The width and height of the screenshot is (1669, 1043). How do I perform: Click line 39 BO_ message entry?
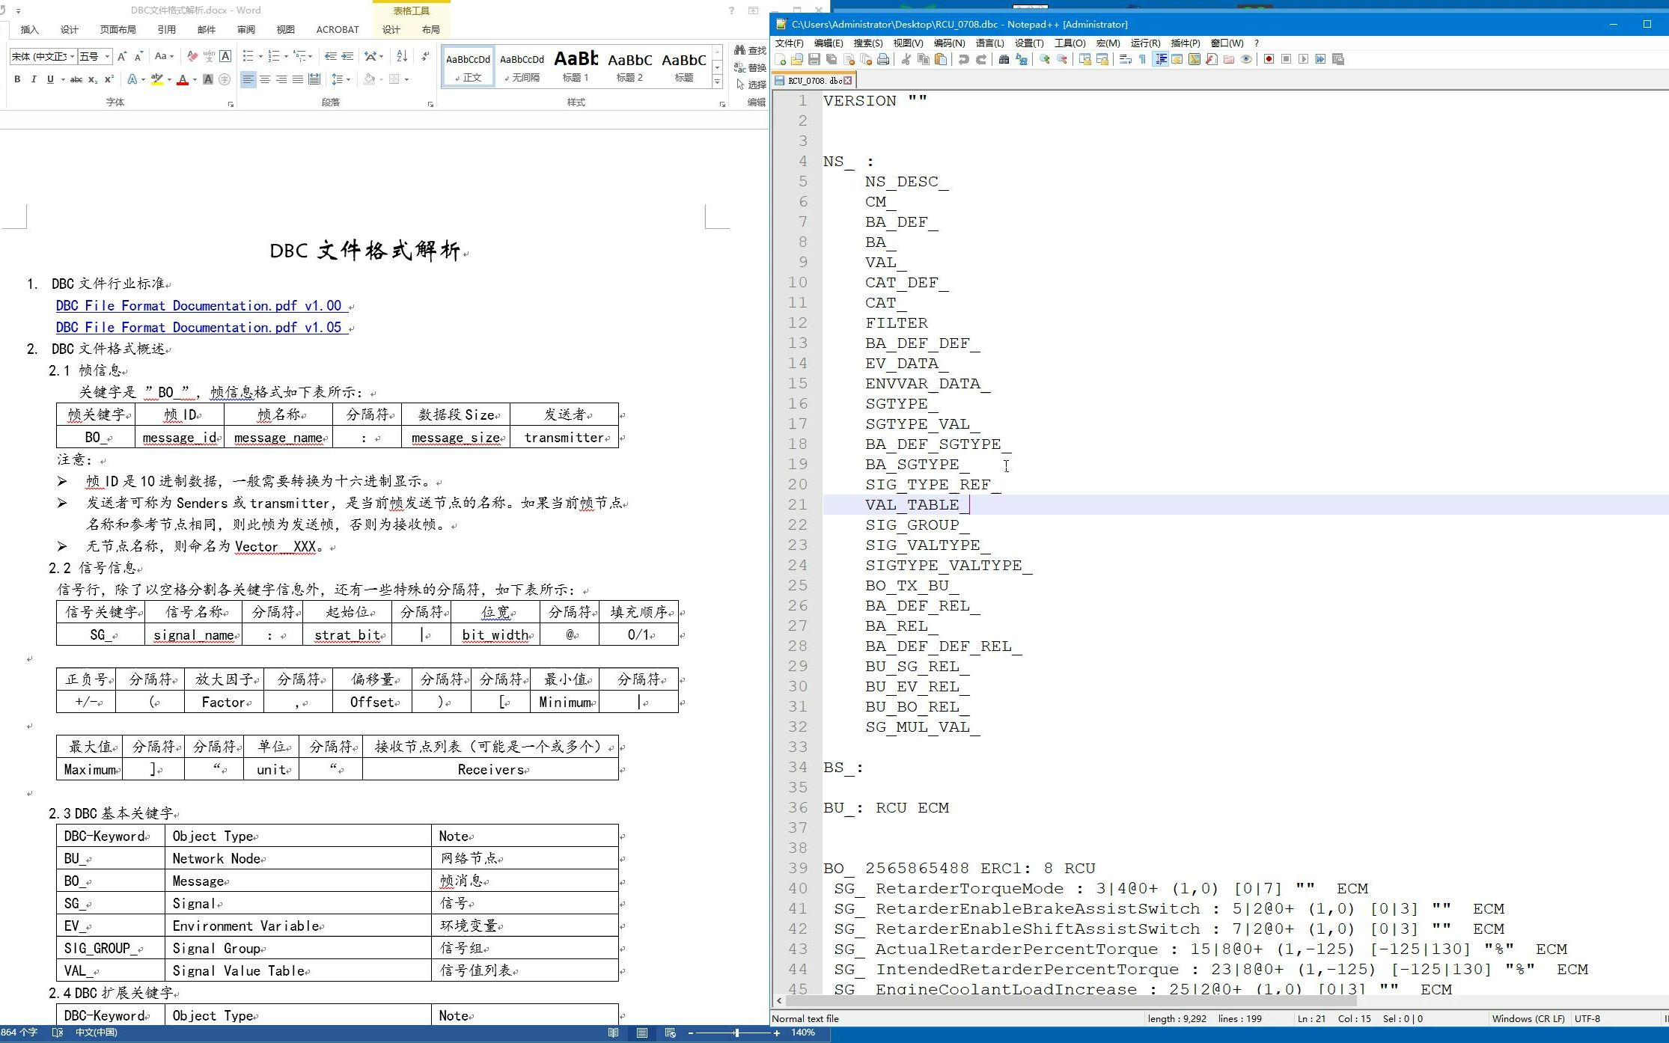tap(961, 866)
